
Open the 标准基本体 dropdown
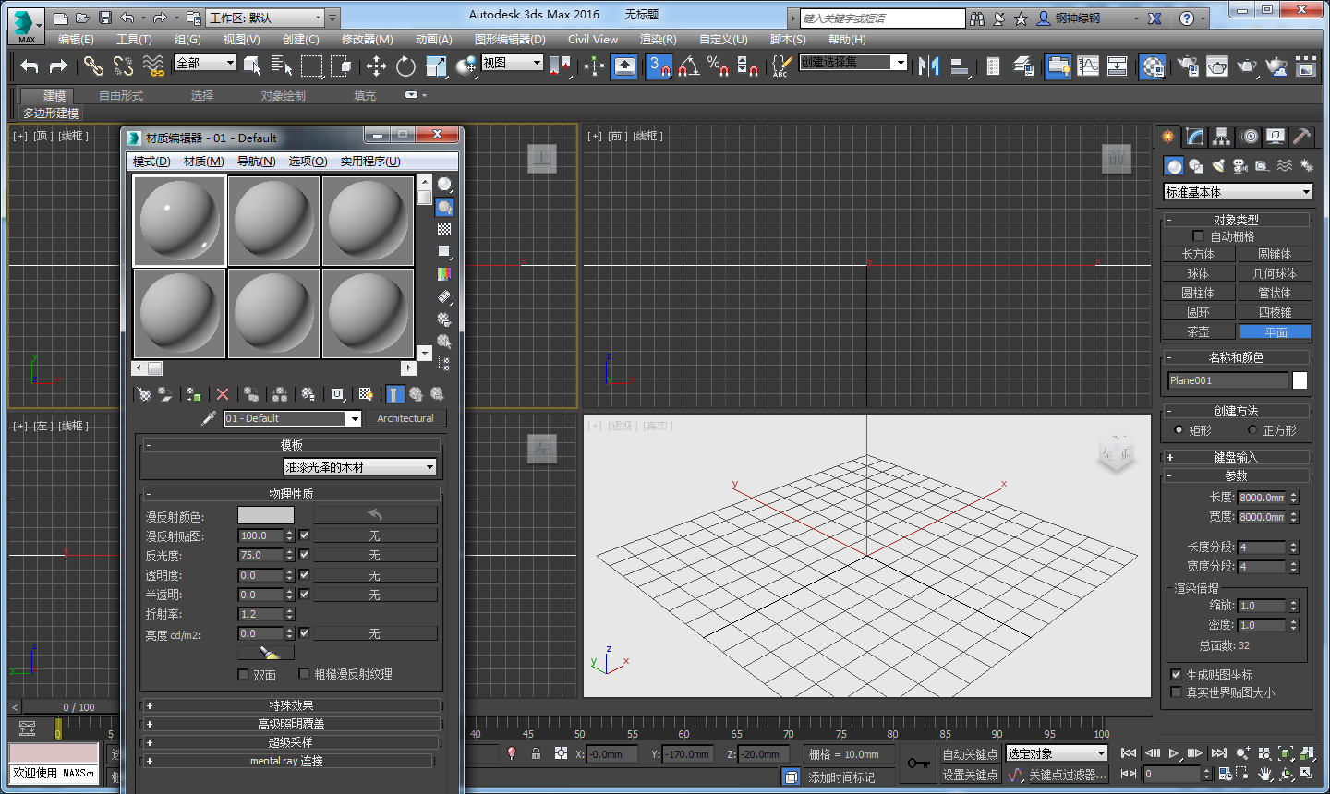coord(1238,192)
